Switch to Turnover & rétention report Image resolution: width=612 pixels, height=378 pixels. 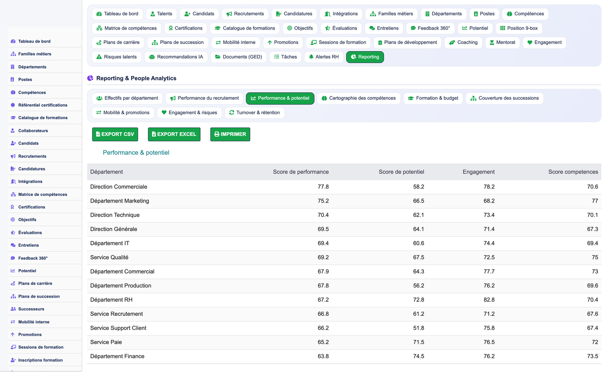click(x=255, y=112)
